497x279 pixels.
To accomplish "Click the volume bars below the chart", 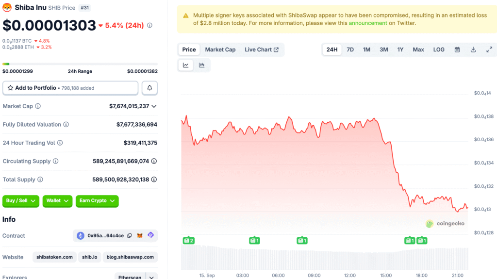I will tap(325, 258).
